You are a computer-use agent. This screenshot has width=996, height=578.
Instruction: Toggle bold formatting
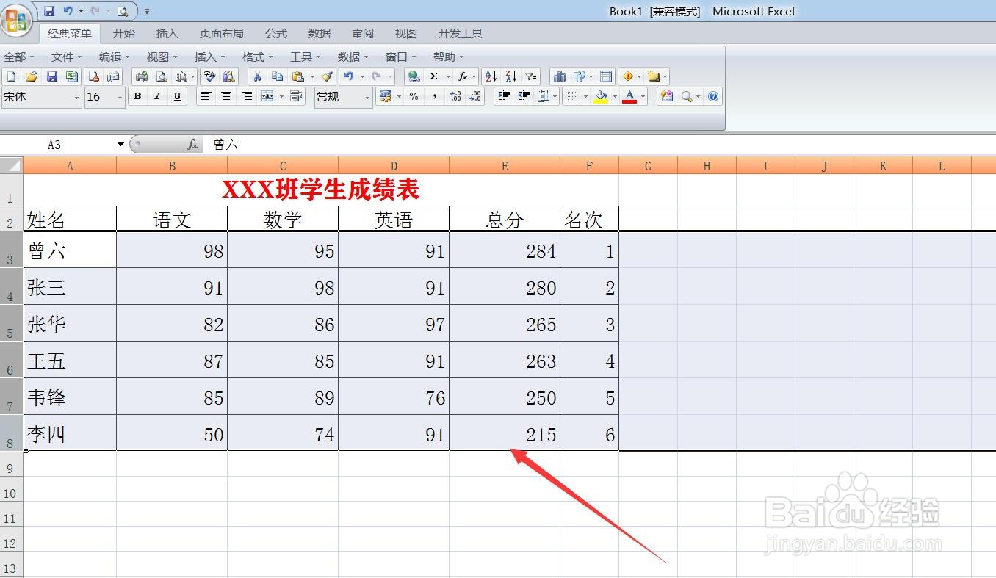[137, 96]
